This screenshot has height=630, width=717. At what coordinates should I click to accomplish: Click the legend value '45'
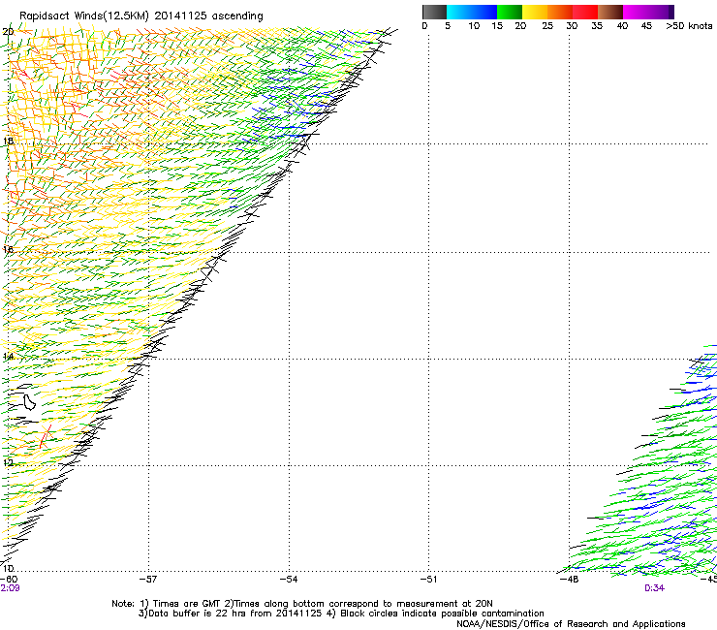click(x=646, y=26)
